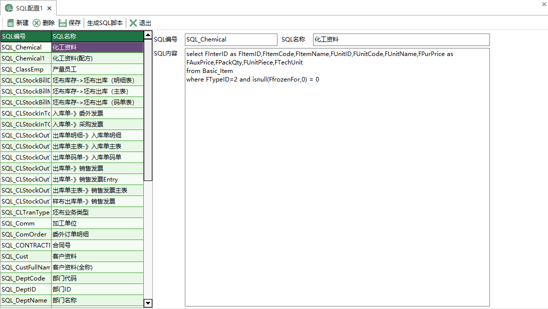Select 出库单码单-》入库单码单 row

point(98,157)
